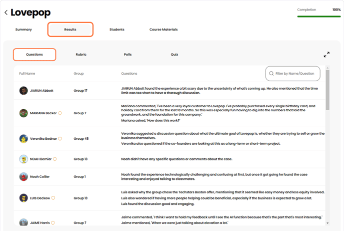Click the Completion progress bar
The image size is (344, 231).
(x=319, y=17)
